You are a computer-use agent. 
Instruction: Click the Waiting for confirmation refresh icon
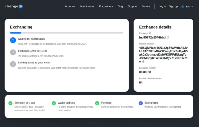point(13,40)
